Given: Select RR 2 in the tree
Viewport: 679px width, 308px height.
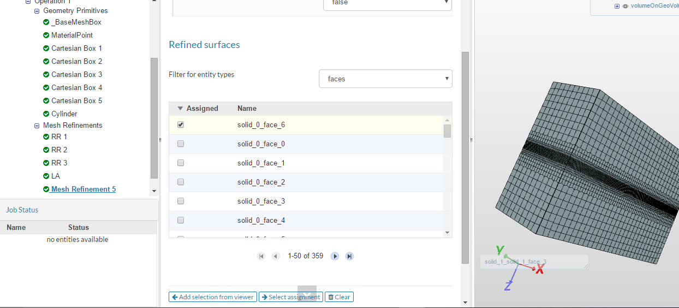Looking at the screenshot, I should tap(59, 150).
